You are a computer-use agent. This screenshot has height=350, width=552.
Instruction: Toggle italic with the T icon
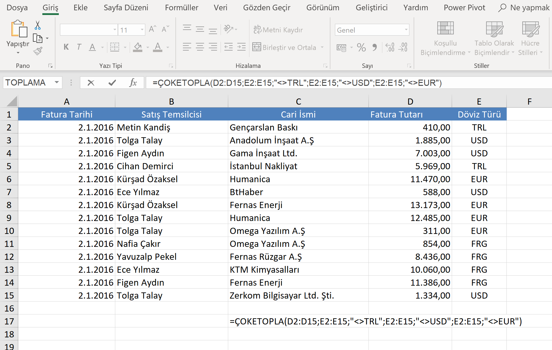click(x=79, y=47)
